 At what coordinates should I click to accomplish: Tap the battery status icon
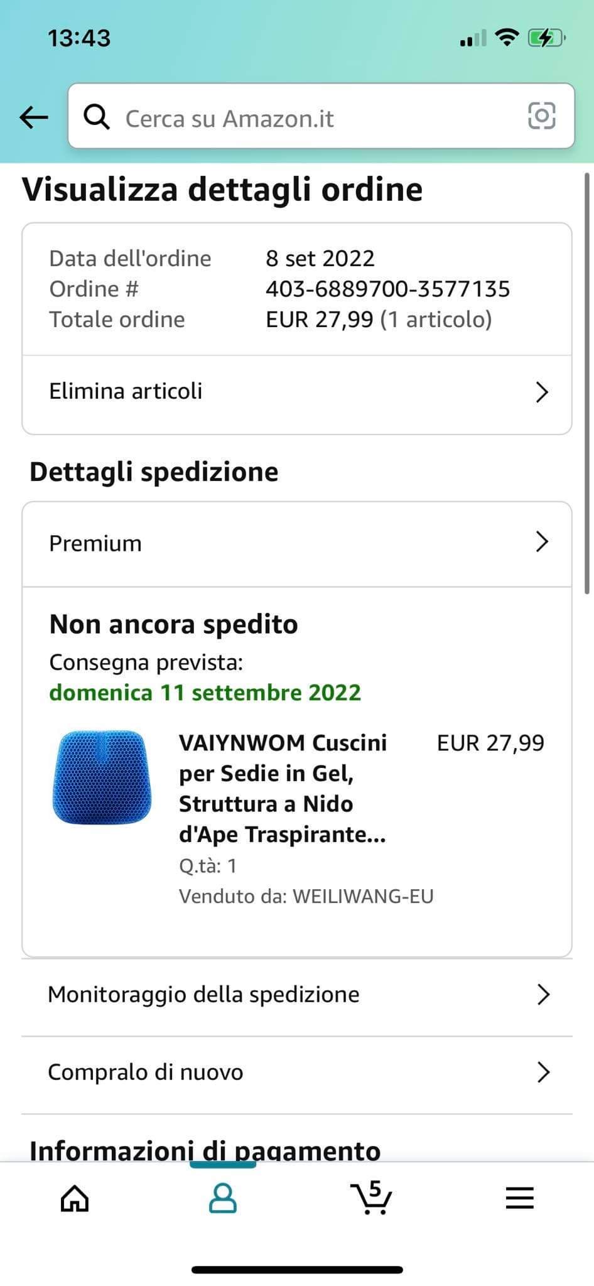(547, 38)
